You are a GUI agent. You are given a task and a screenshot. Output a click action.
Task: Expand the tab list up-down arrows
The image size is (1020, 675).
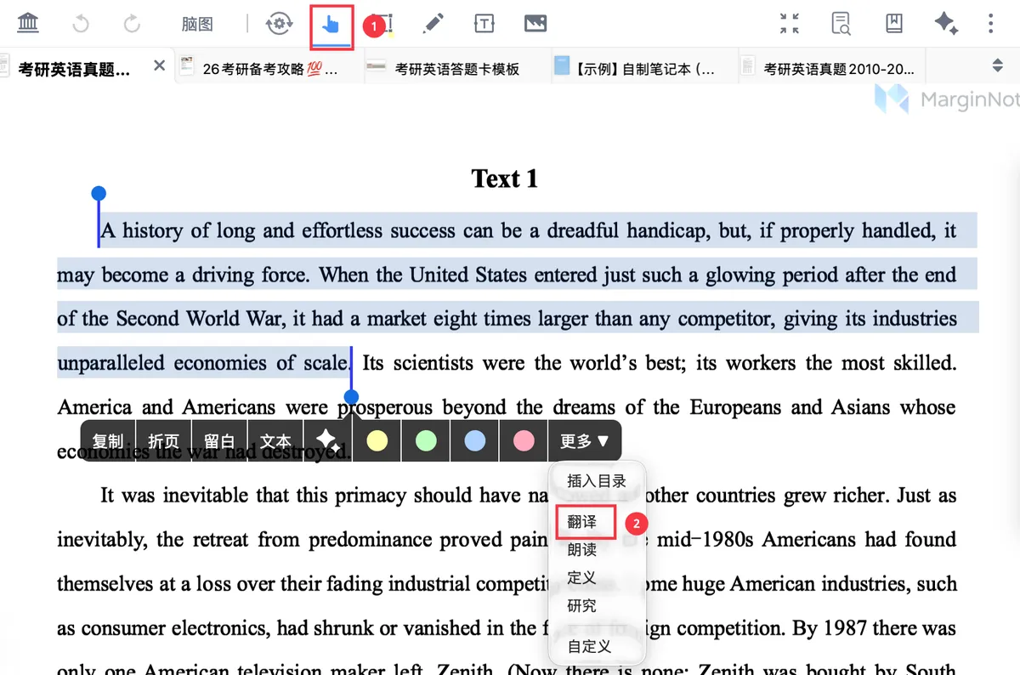tap(998, 65)
